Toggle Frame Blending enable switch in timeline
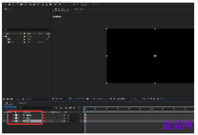198x135 pixels. (x=70, y=108)
